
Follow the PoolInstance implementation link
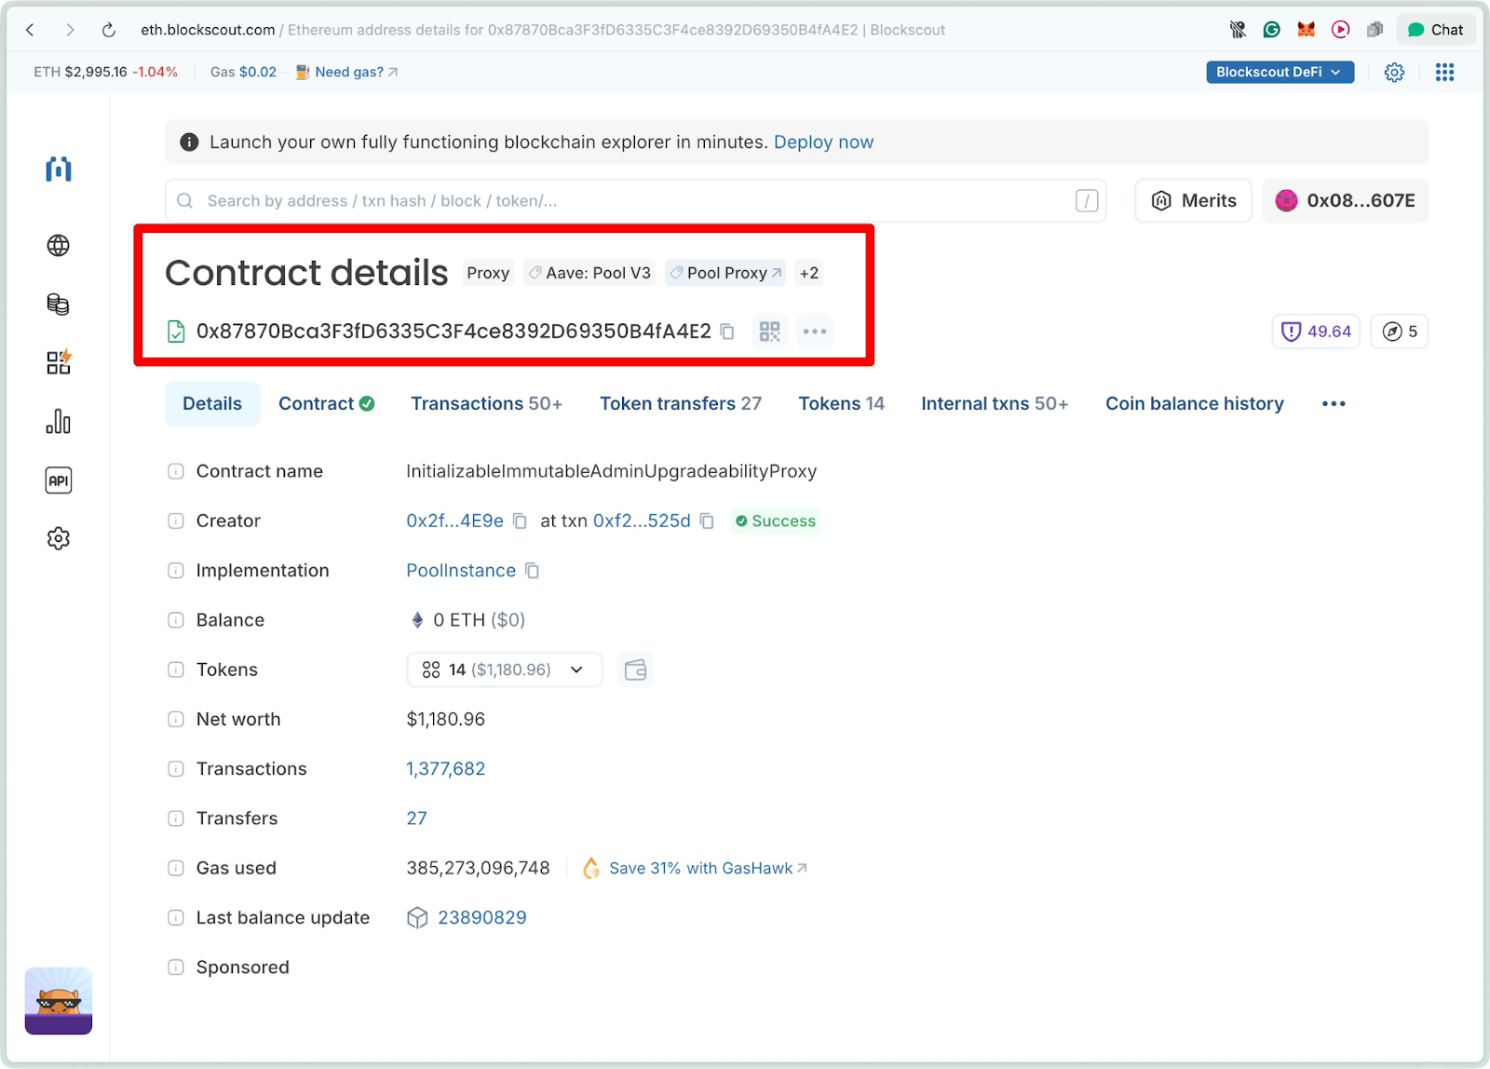[461, 570]
